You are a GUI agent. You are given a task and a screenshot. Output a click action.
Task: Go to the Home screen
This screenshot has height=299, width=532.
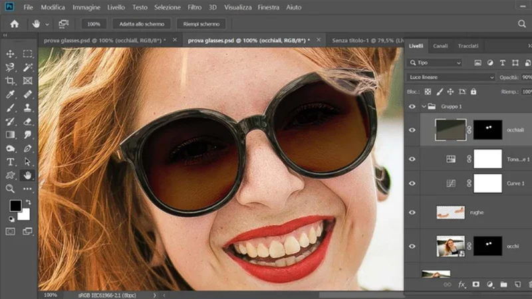tap(14, 24)
